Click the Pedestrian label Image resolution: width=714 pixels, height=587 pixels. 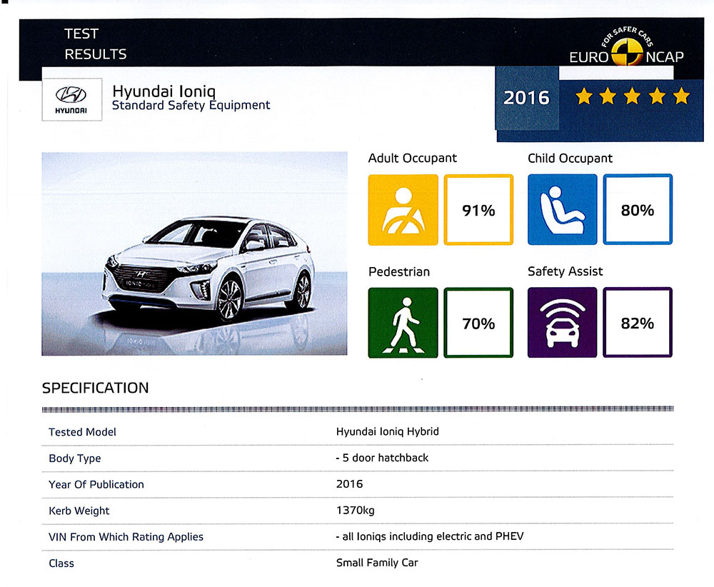(399, 272)
